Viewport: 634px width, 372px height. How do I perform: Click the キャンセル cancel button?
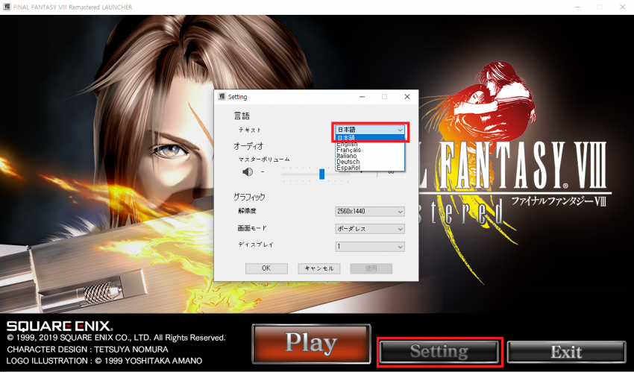[319, 268]
